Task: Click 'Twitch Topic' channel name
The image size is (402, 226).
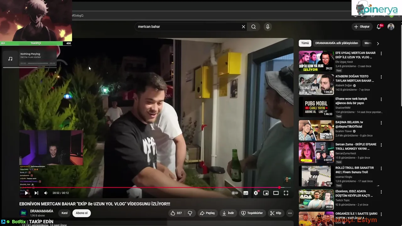Action: 343,200
